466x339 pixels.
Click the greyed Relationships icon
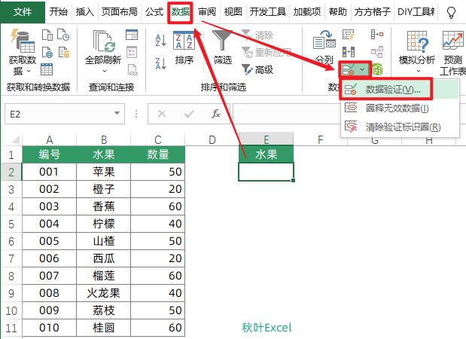click(377, 52)
